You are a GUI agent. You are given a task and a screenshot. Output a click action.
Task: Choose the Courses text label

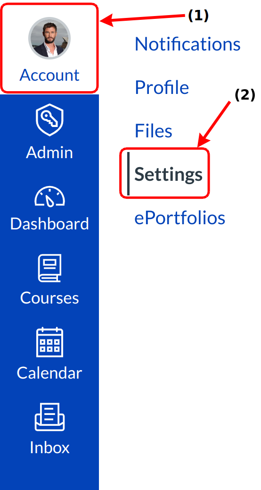tap(49, 297)
